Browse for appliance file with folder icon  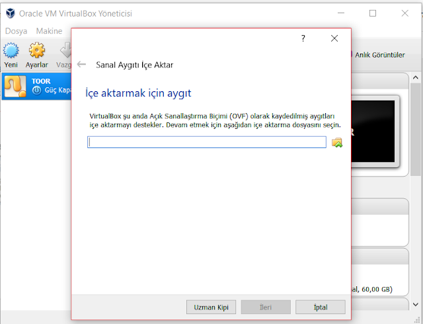tap(337, 142)
